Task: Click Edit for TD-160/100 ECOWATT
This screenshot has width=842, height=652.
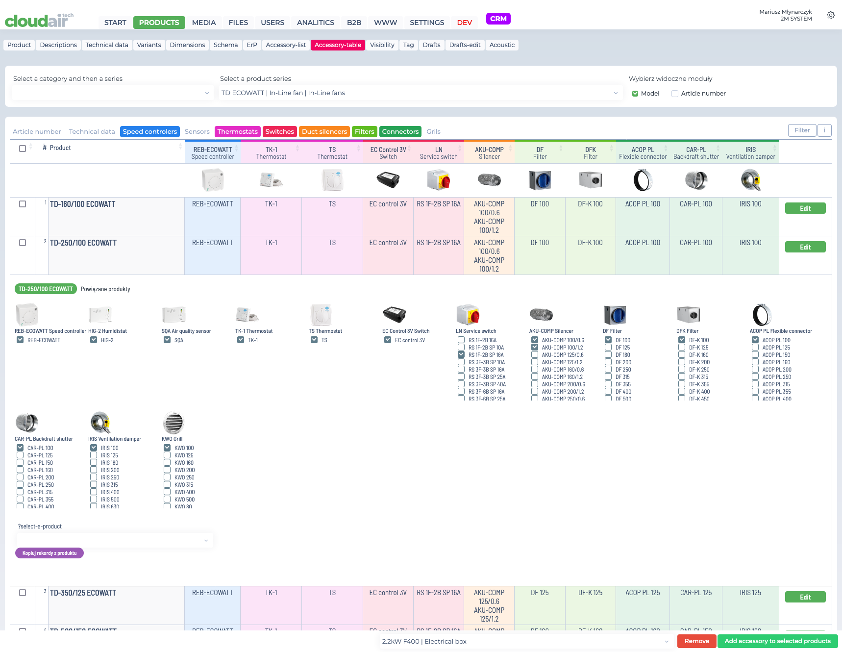Action: pos(805,208)
